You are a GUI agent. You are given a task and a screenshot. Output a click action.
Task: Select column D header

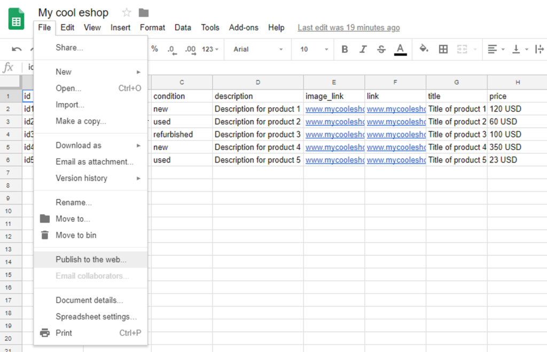(x=258, y=82)
